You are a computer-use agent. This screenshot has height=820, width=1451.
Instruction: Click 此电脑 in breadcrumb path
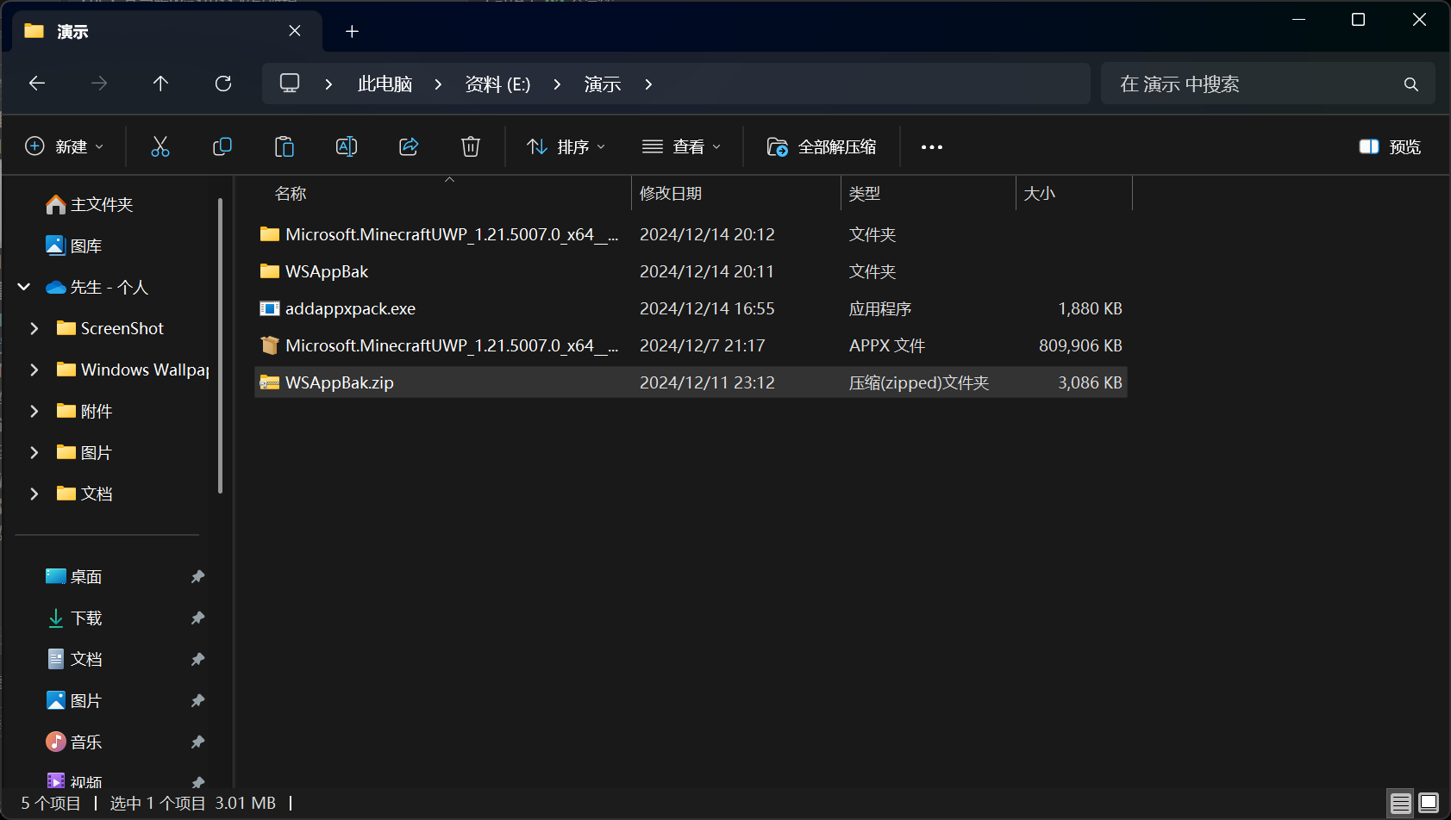385,84
